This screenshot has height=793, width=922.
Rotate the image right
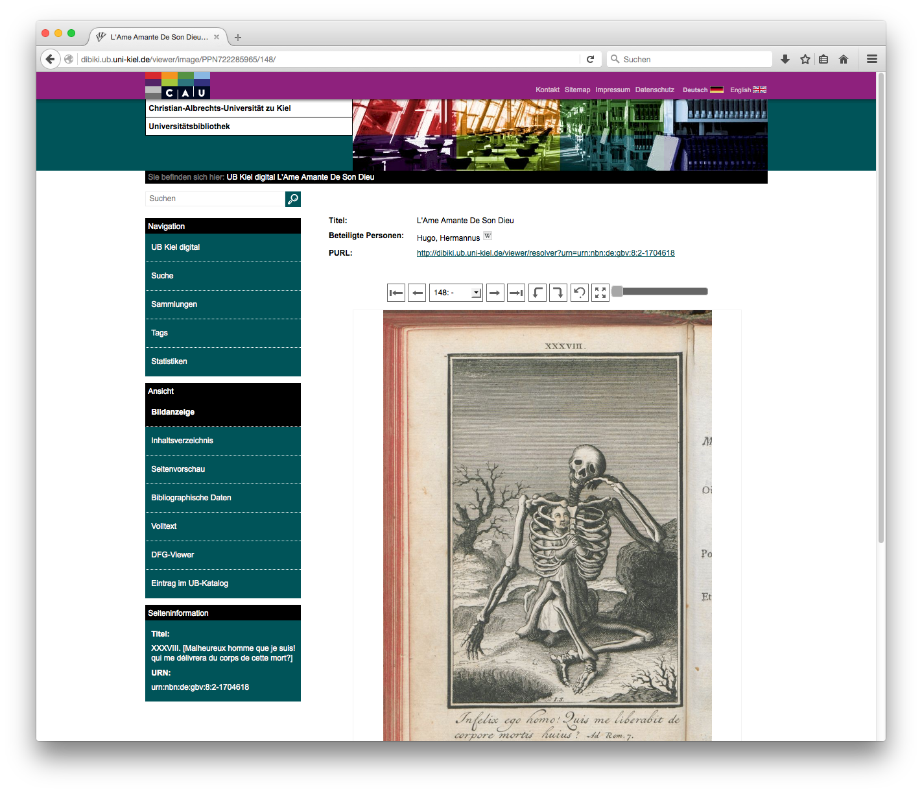[x=558, y=293]
